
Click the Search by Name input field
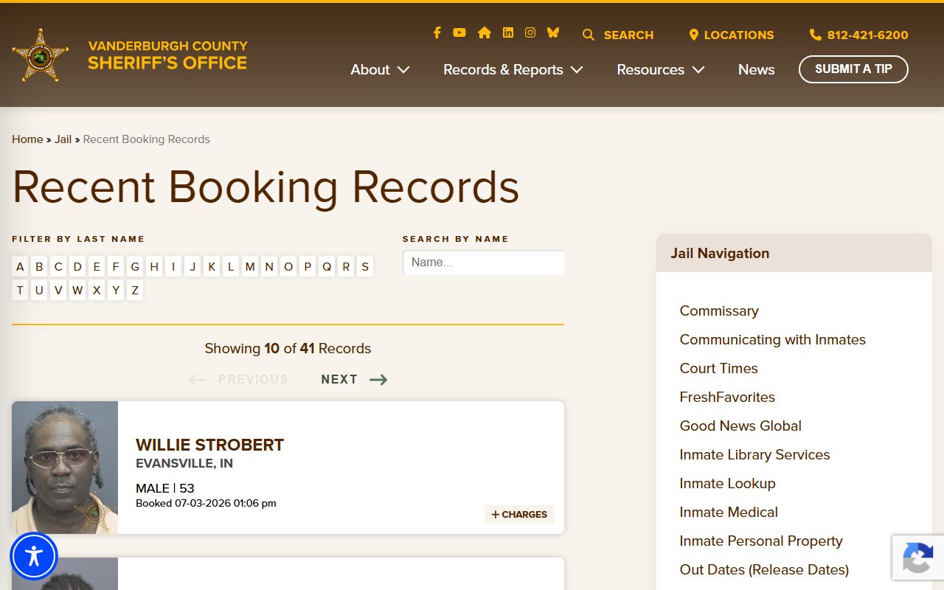tap(484, 263)
